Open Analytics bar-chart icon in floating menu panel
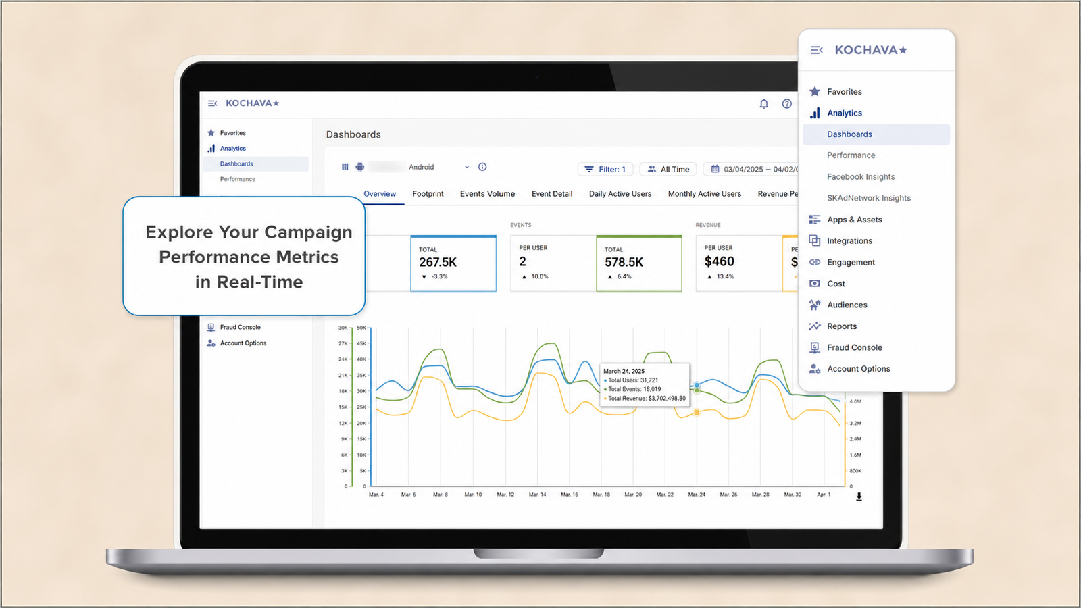The image size is (1081, 608). click(815, 113)
